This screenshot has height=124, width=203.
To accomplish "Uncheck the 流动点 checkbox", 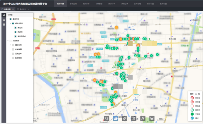I will (15, 32).
